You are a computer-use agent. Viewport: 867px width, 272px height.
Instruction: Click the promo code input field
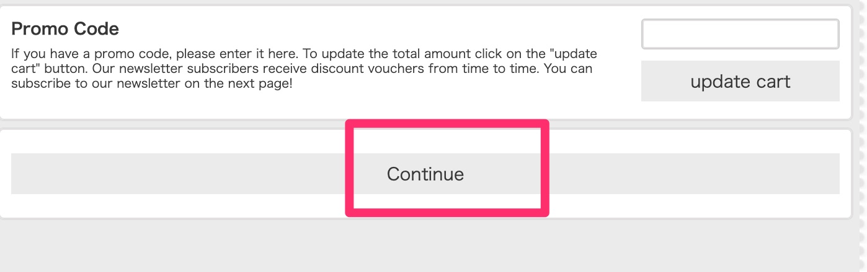pos(740,34)
